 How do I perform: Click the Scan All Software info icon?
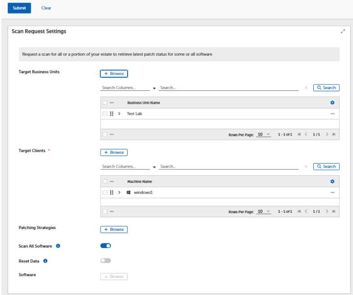tap(59, 246)
